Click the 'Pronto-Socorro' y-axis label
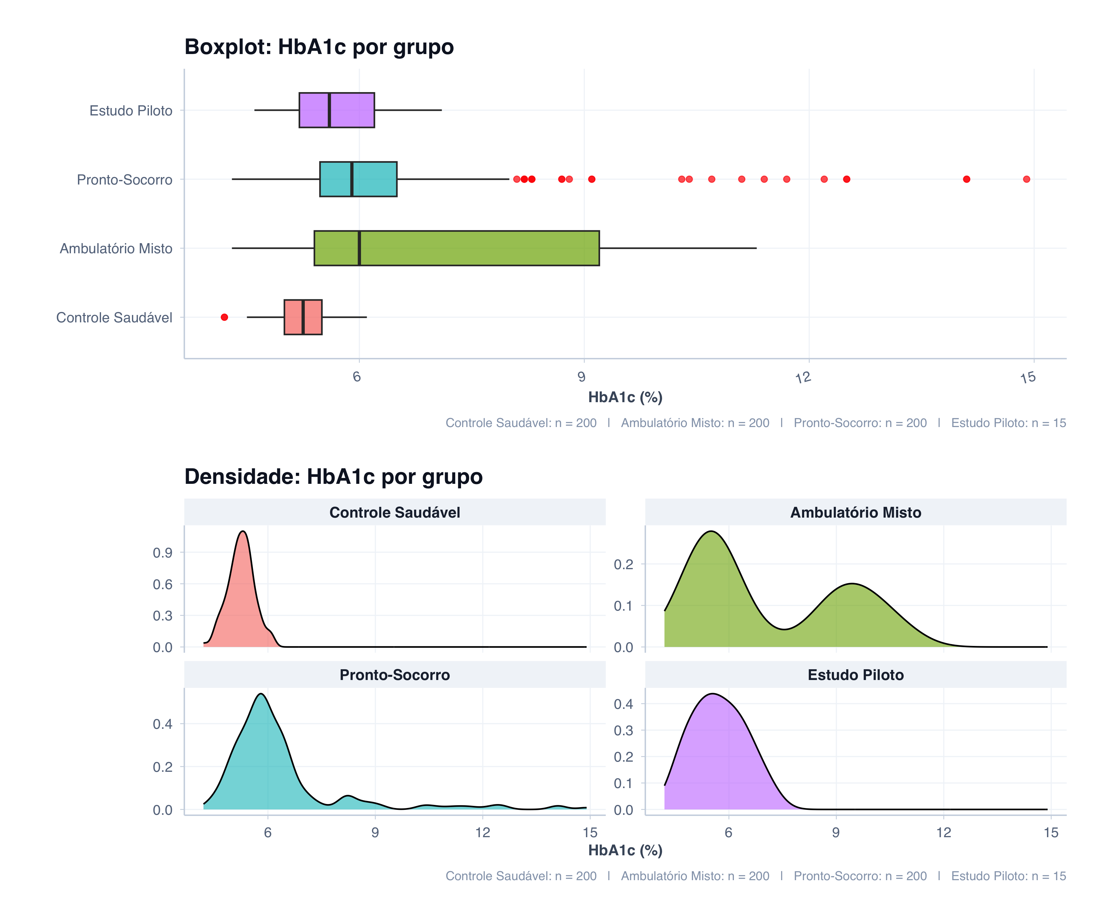Viewport: 1105px width, 921px height. click(124, 180)
